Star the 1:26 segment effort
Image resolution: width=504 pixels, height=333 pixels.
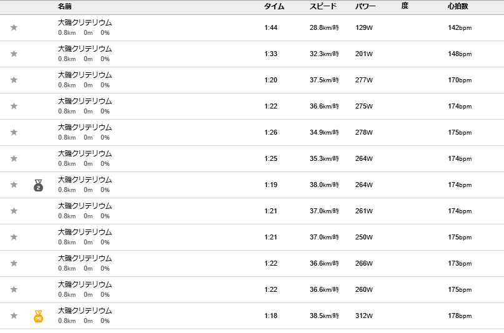(x=14, y=132)
